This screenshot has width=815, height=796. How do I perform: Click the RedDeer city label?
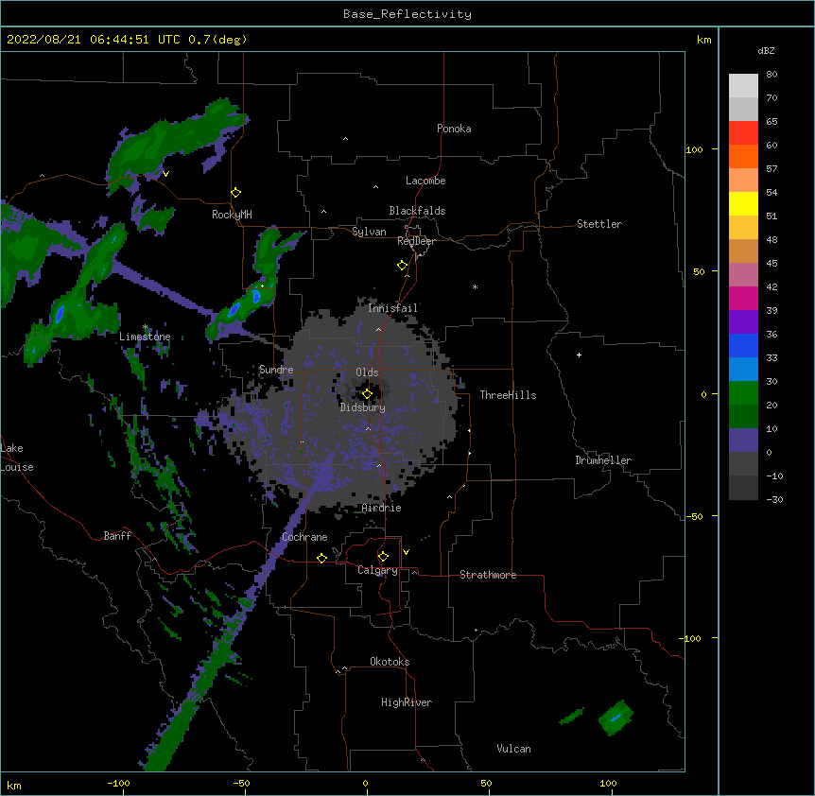[416, 241]
